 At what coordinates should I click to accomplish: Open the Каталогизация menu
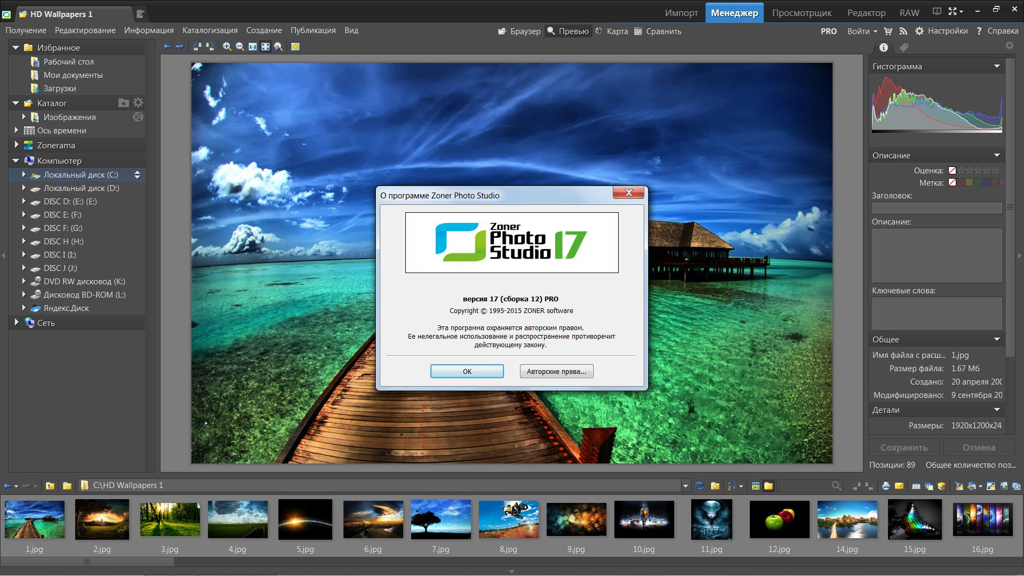(210, 30)
